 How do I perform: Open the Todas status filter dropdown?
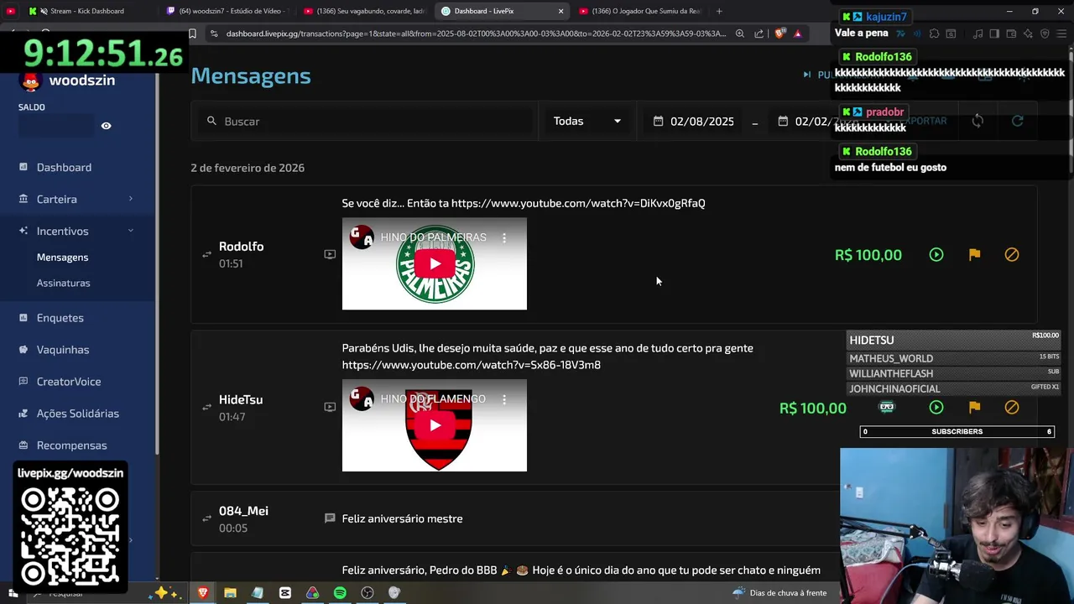pyautogui.click(x=587, y=121)
